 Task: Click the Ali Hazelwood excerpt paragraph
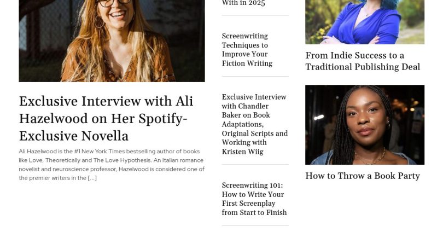(x=112, y=165)
